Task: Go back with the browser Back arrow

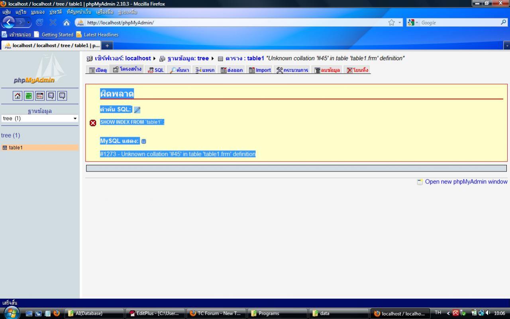Action: (x=8, y=22)
